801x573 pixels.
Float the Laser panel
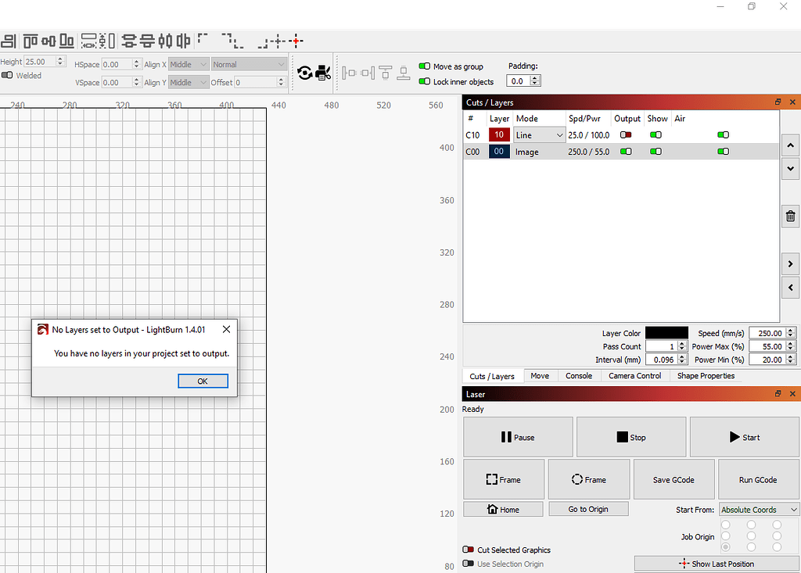(x=778, y=394)
